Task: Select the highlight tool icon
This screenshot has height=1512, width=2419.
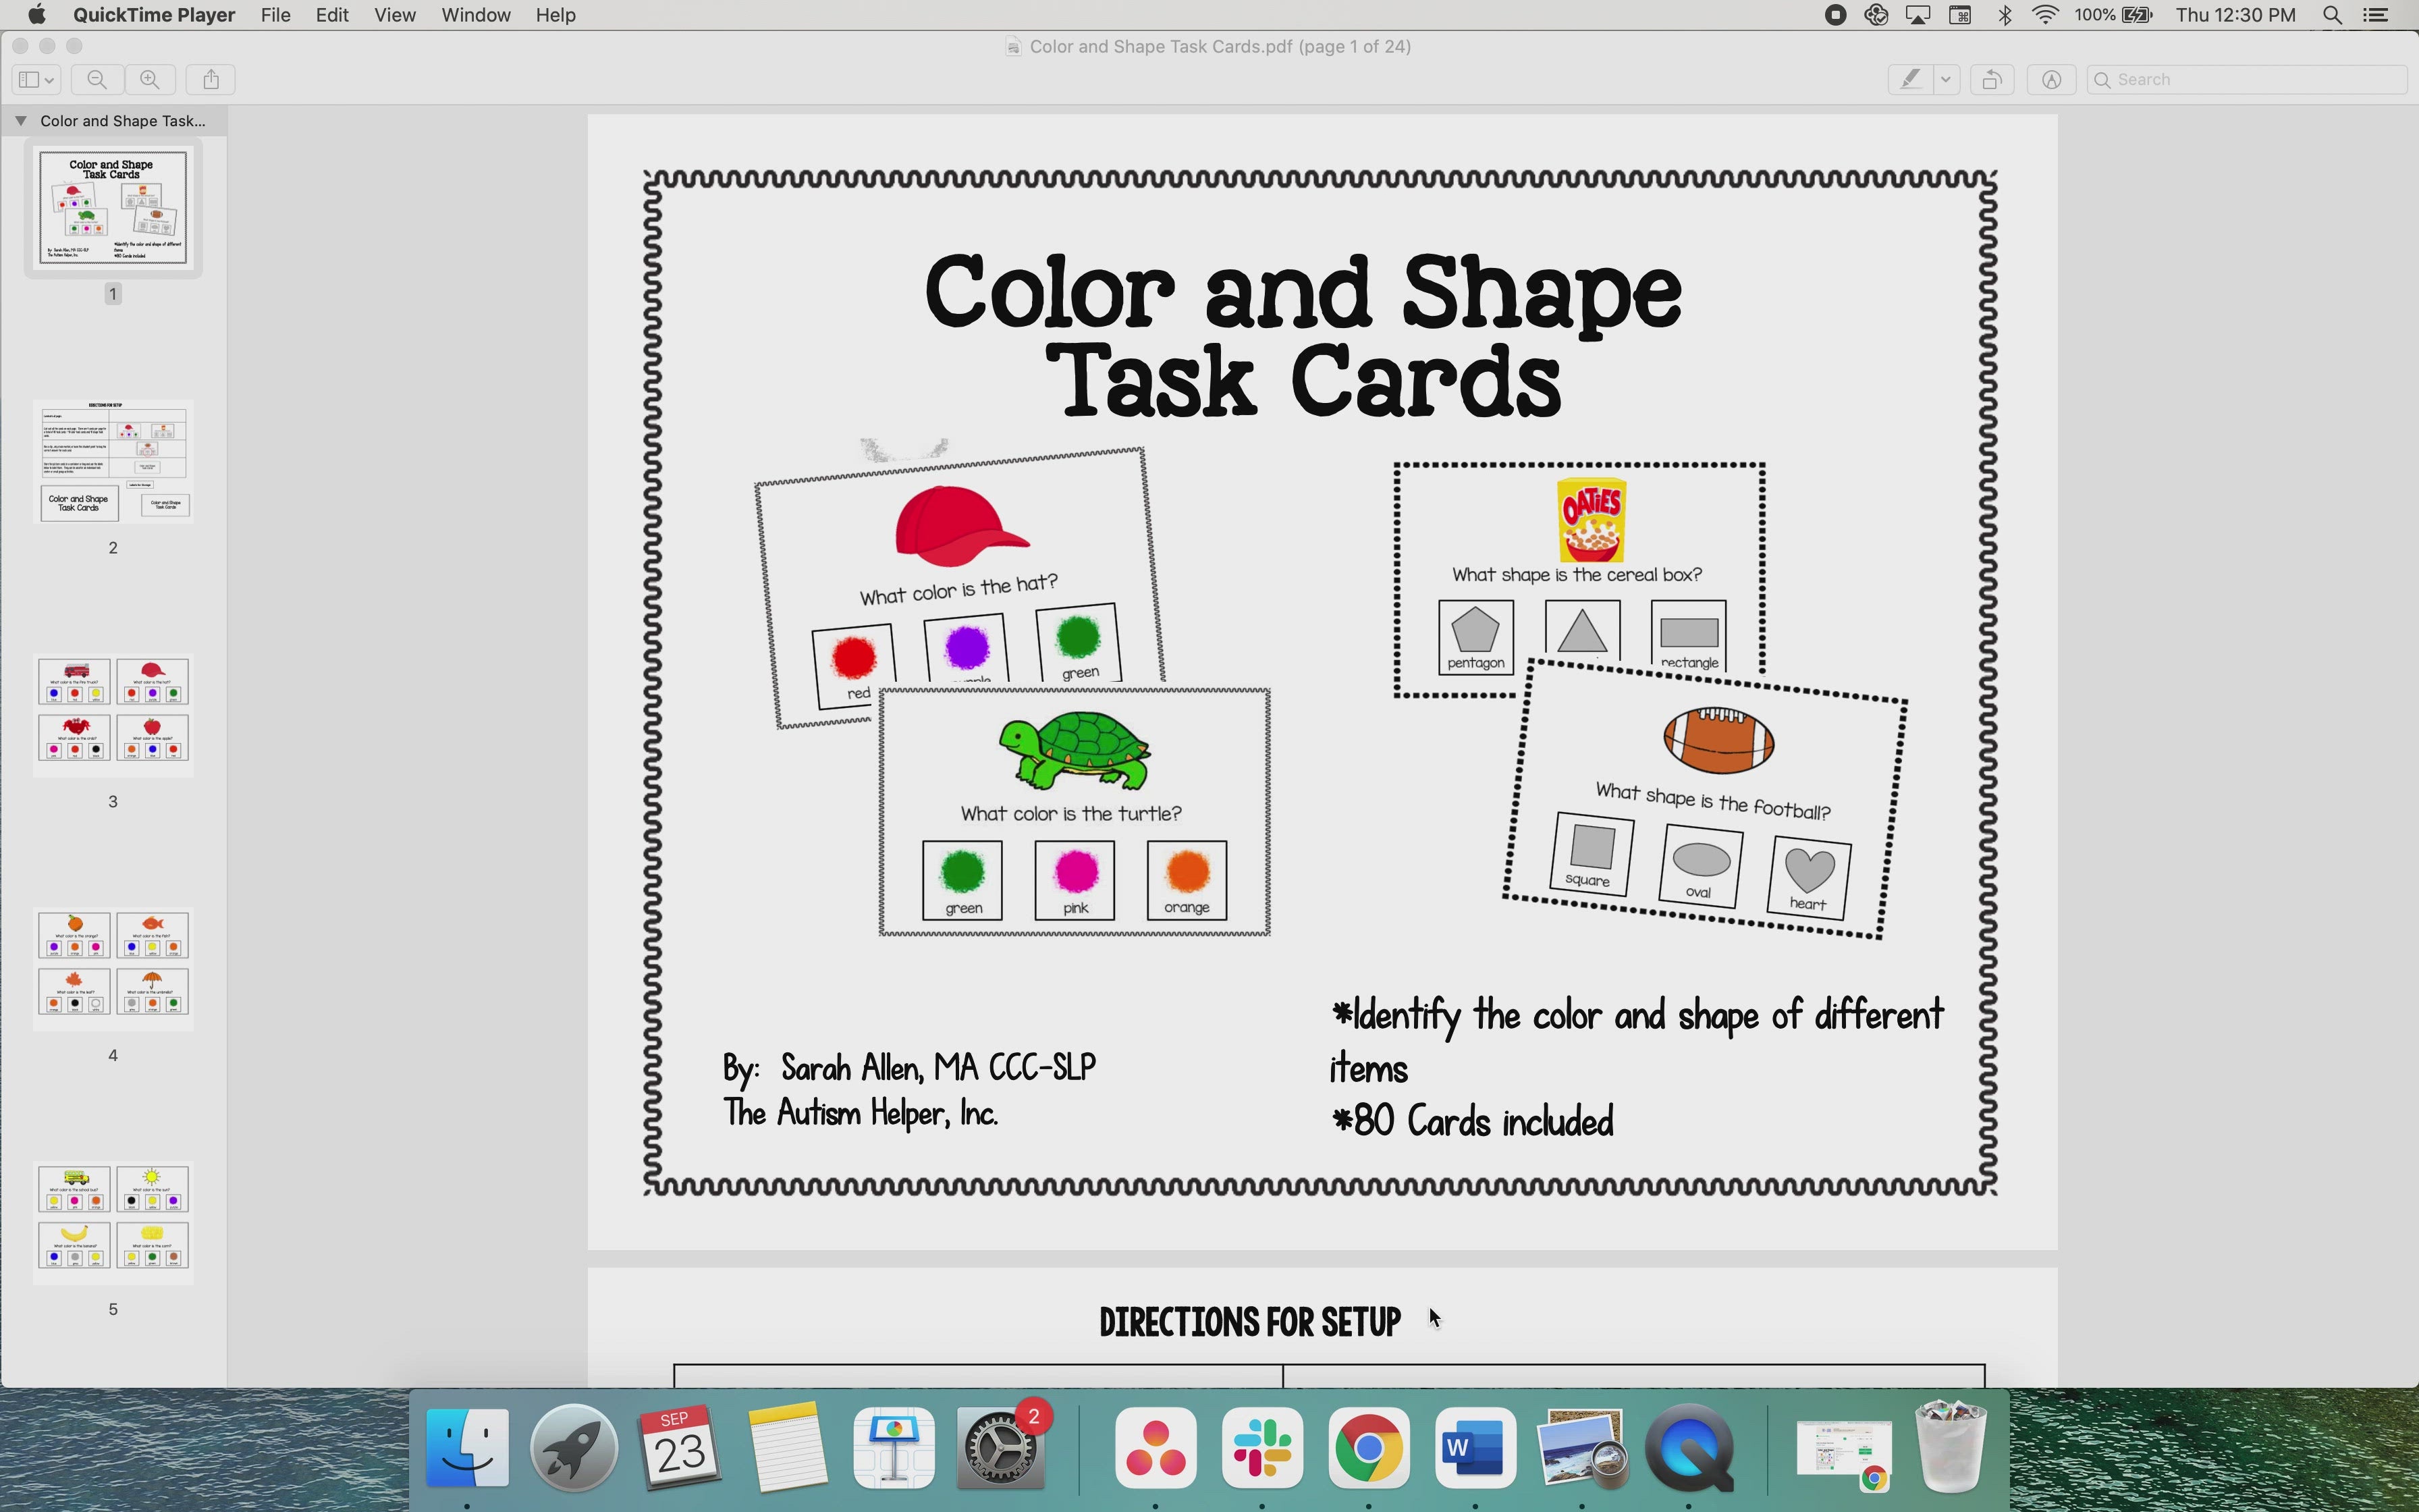Action: point(1910,79)
